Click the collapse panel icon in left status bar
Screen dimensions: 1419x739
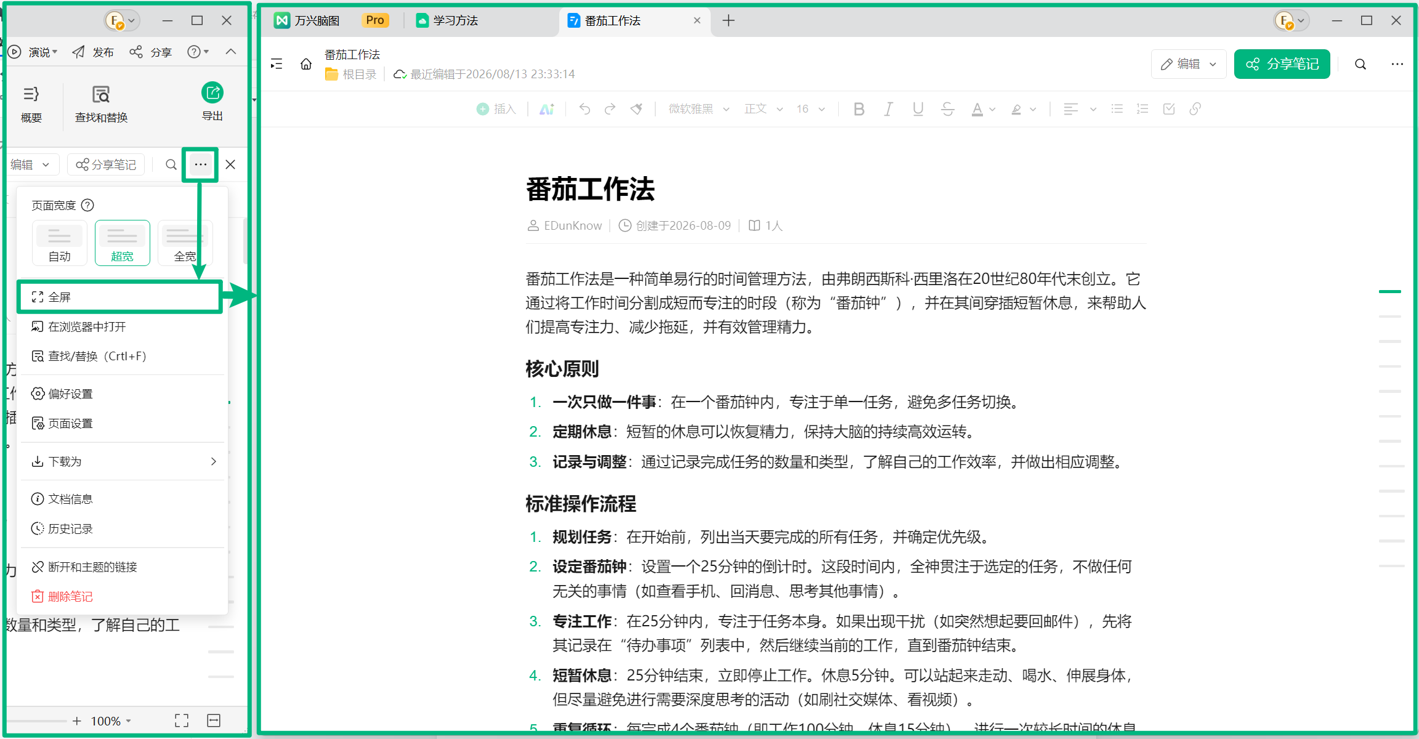pos(214,721)
